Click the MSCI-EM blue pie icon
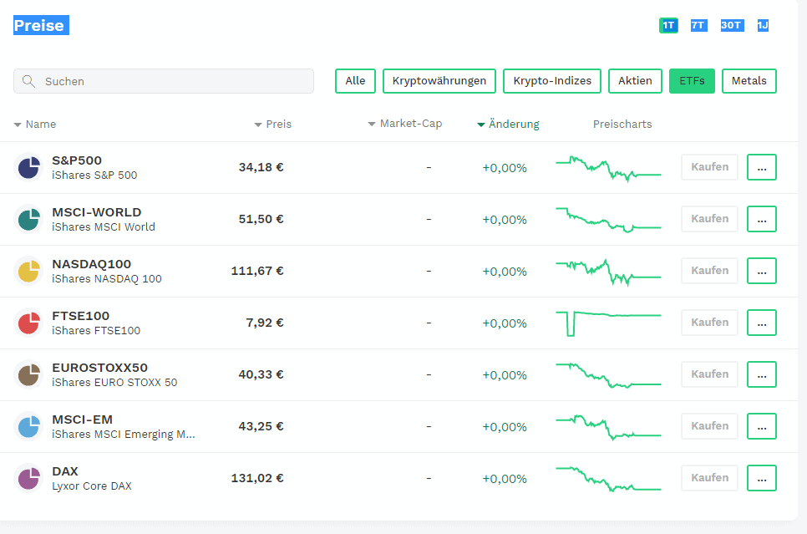The width and height of the screenshot is (807, 534). (28, 426)
